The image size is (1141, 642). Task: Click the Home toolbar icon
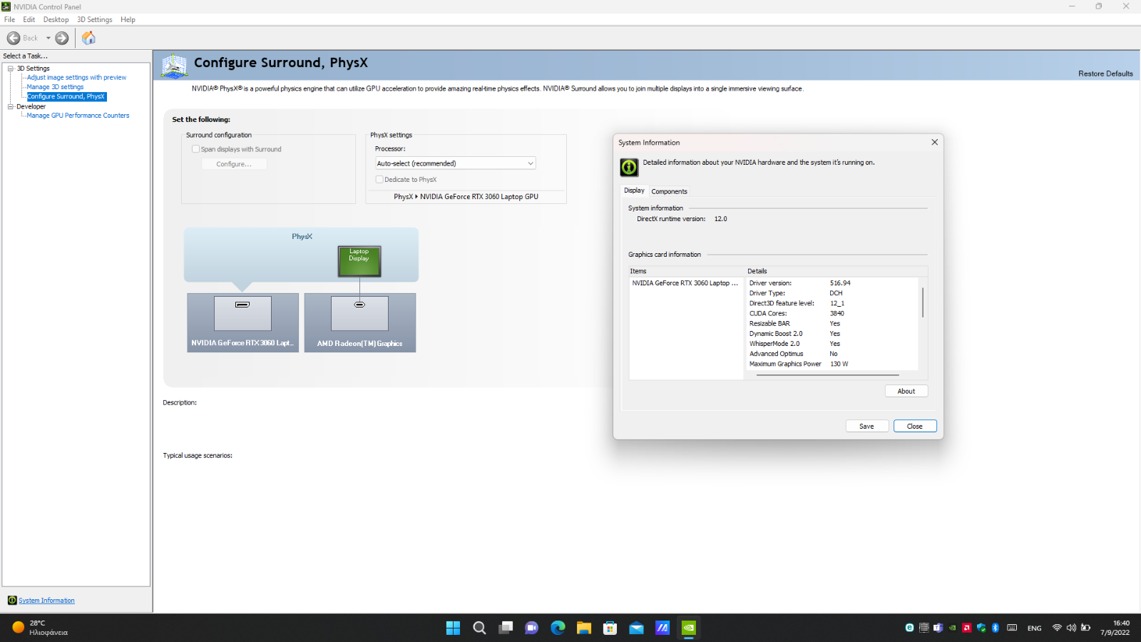88,38
